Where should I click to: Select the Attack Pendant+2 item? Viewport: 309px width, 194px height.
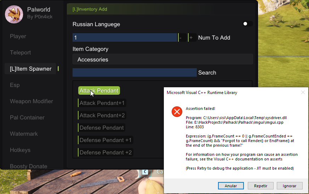point(102,115)
